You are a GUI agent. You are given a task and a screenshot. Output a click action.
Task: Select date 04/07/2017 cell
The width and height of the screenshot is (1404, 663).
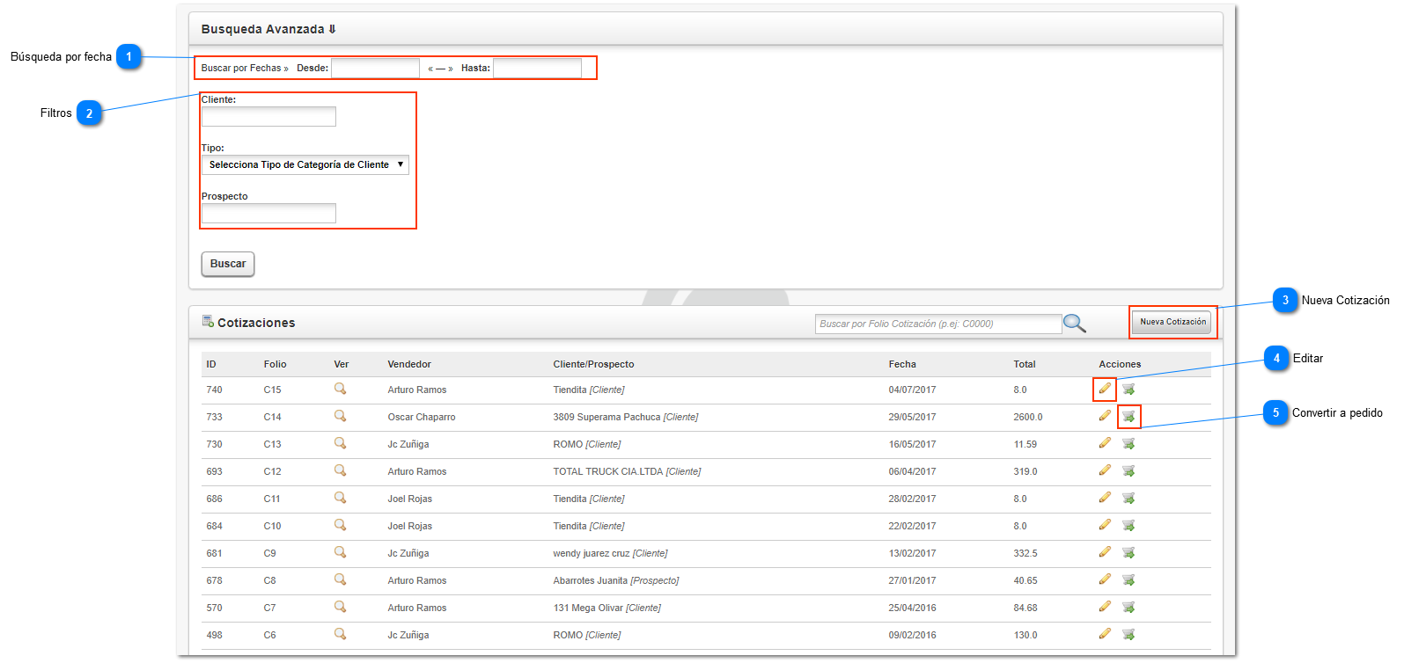(x=912, y=390)
